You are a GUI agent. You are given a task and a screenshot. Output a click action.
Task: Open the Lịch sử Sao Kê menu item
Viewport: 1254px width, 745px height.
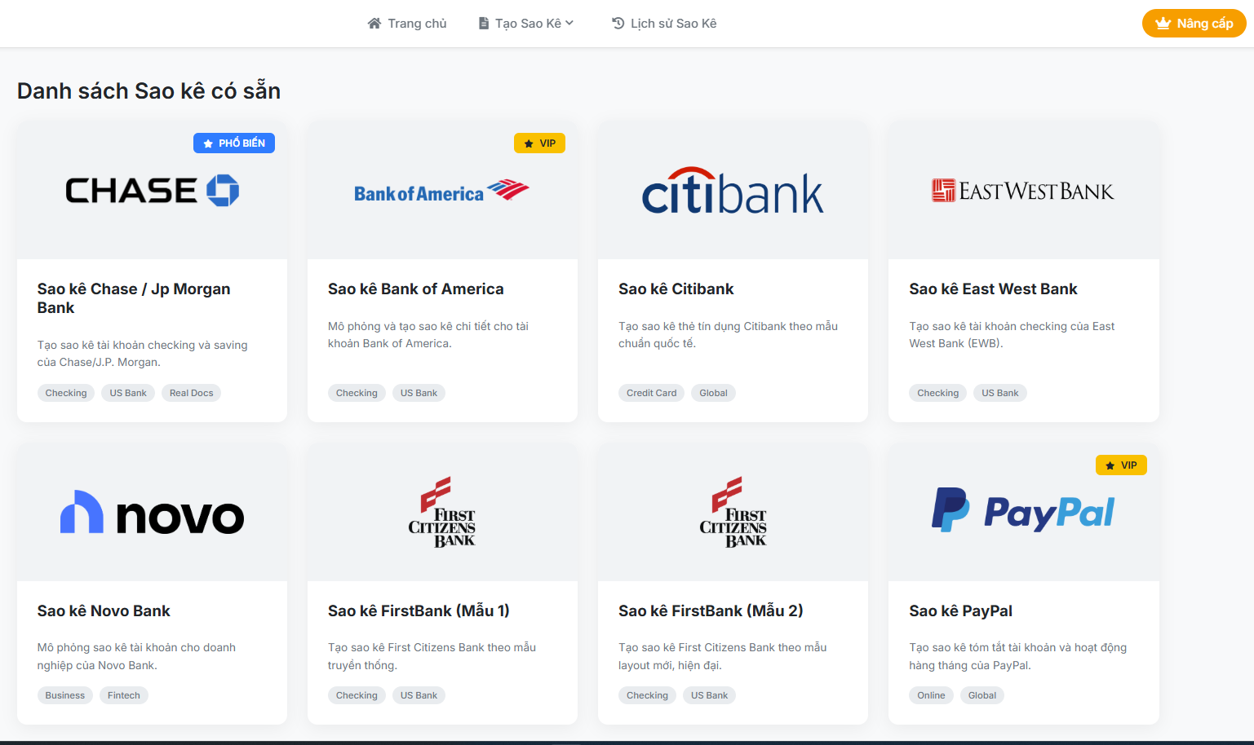click(664, 24)
